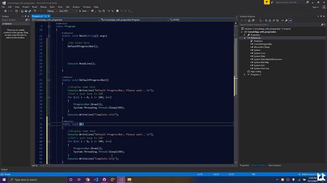Click Sync with Active Document in Solution Explorer
Screen dimensions: 327x183
tap(266, 20)
